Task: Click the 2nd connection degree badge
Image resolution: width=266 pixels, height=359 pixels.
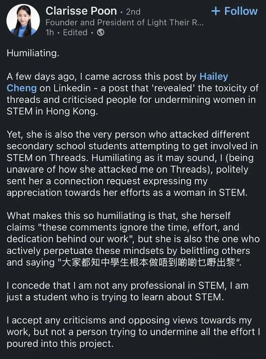Action: click(x=133, y=12)
